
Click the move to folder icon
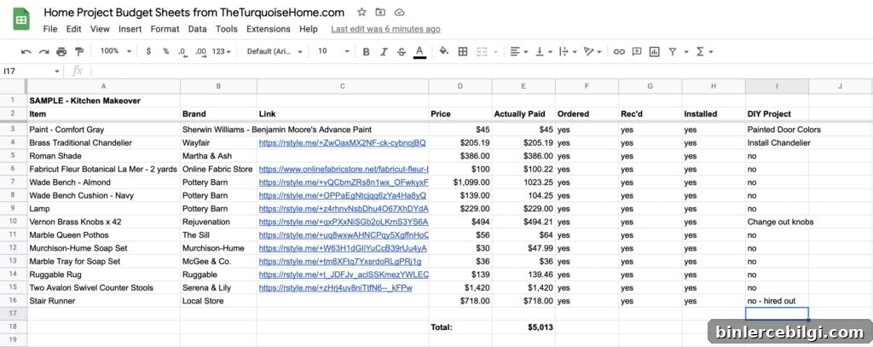pos(380,12)
